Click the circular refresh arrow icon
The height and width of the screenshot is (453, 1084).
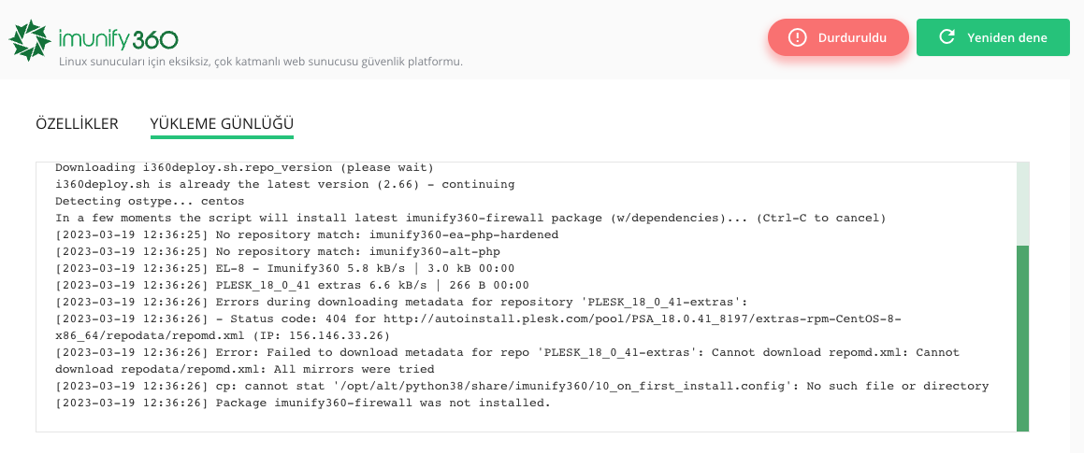point(947,37)
